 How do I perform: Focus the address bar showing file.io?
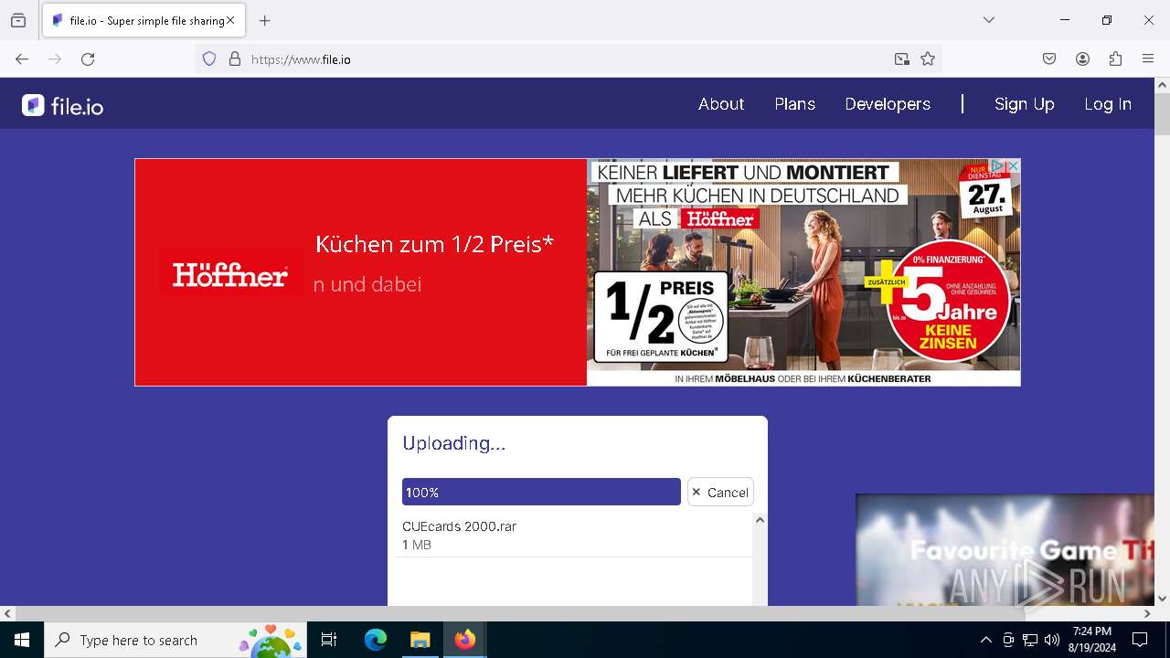point(567,59)
